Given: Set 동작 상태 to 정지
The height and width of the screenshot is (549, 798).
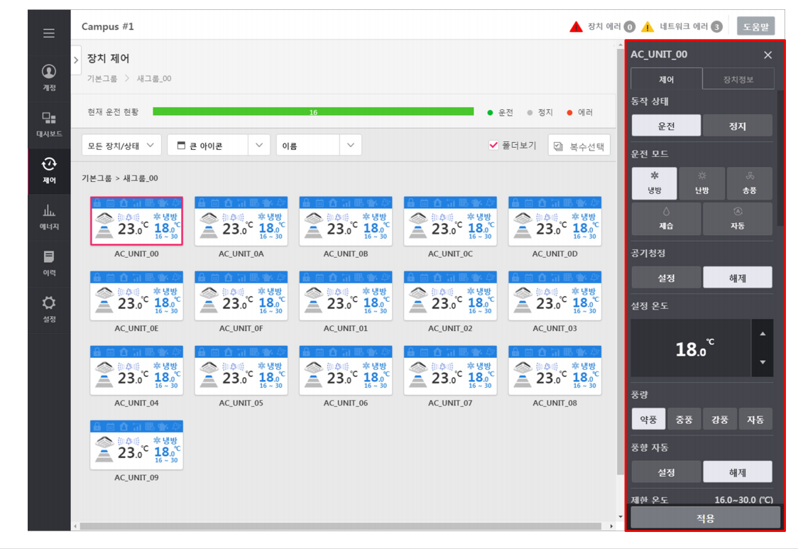Looking at the screenshot, I should [x=737, y=126].
